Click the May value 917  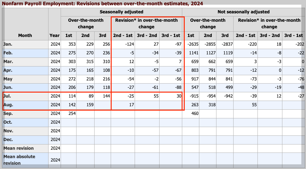pos(195,79)
